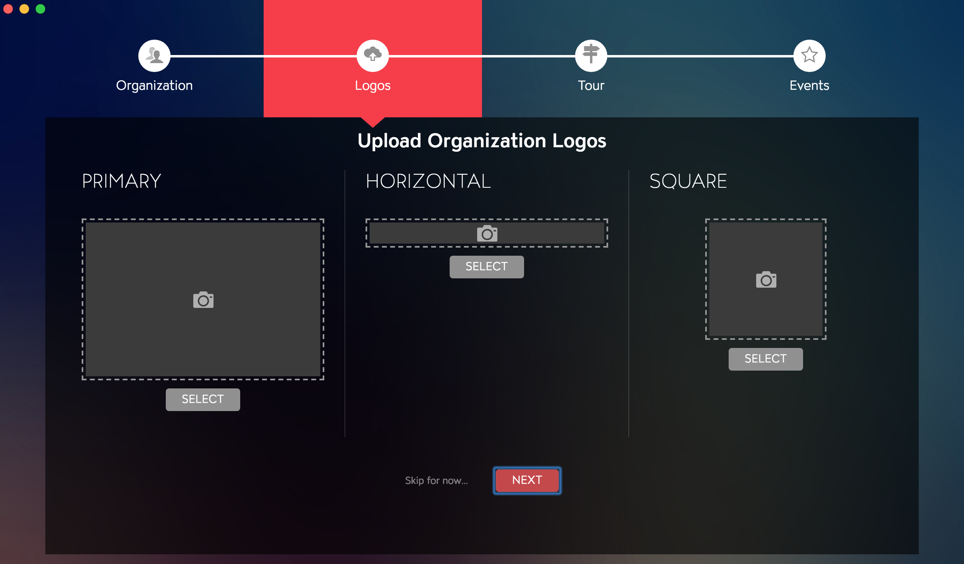Click the Tour signpost icon
The image size is (964, 564).
click(x=591, y=55)
